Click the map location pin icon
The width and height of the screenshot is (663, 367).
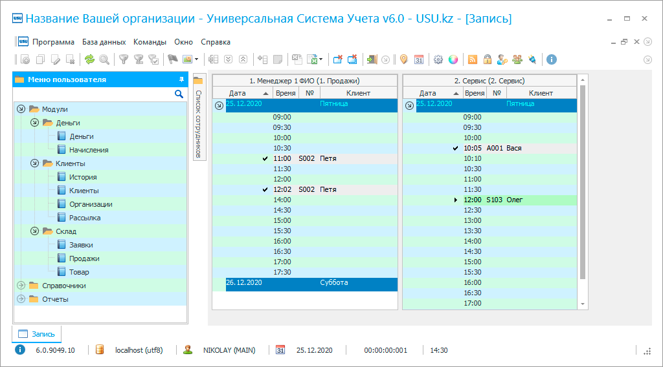pyautogui.click(x=404, y=59)
